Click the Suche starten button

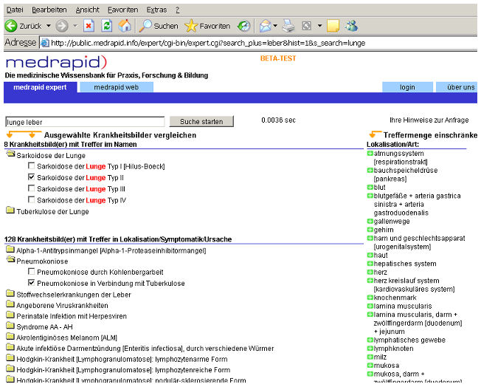[x=201, y=122]
